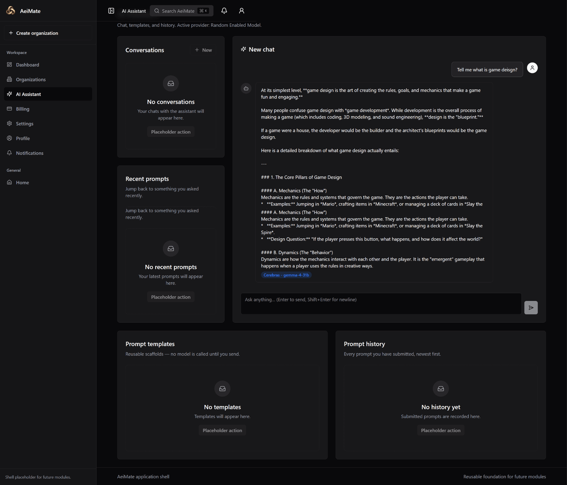Click the Recent prompts heading

point(147,179)
